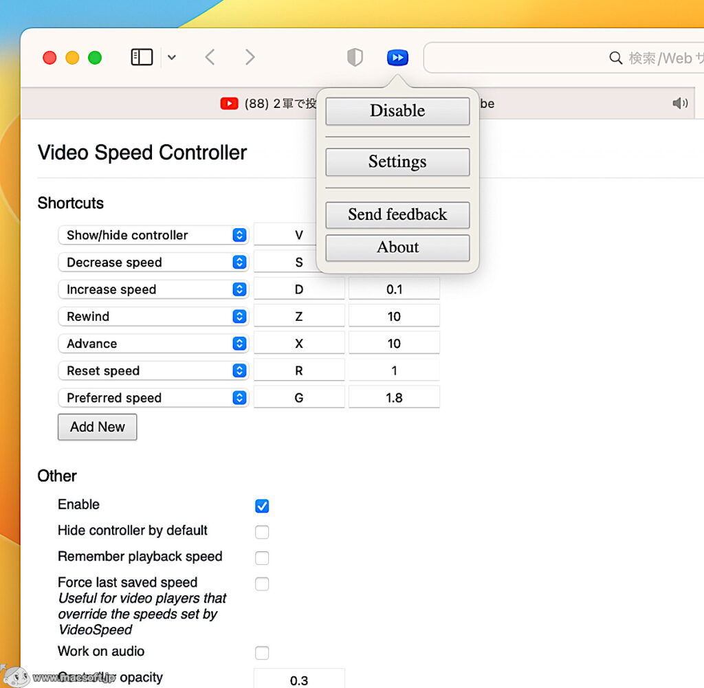Open the Decrease speed action dropdown
Image resolution: width=704 pixels, height=688 pixels.
pyautogui.click(x=239, y=262)
